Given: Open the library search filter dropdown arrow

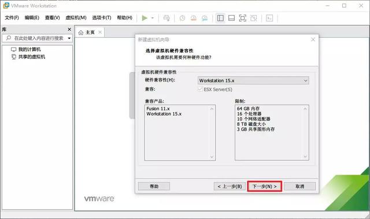Looking at the screenshot, I should tap(69, 38).
